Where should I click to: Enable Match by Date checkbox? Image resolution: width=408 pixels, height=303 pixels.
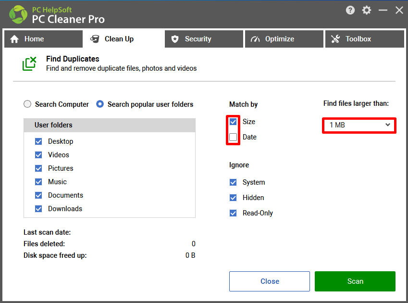[x=233, y=137]
